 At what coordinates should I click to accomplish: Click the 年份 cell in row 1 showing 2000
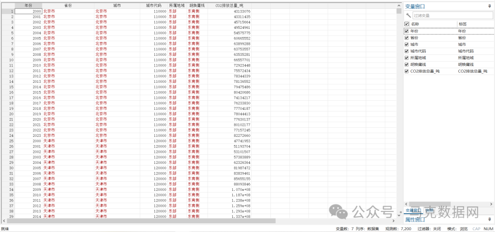click(28, 11)
